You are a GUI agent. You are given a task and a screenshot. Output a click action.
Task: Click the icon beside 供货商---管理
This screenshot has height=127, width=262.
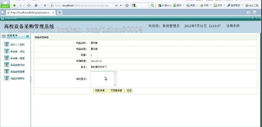tap(6, 58)
